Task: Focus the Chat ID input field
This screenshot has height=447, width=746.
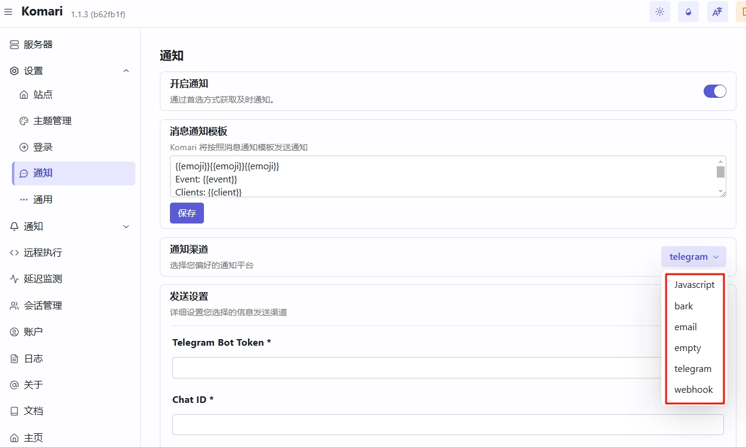Action: pyautogui.click(x=447, y=425)
